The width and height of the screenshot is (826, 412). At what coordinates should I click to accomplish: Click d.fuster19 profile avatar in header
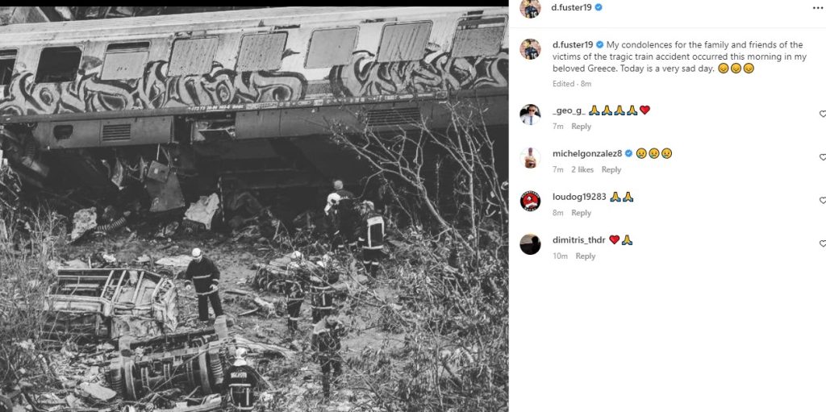click(x=531, y=8)
